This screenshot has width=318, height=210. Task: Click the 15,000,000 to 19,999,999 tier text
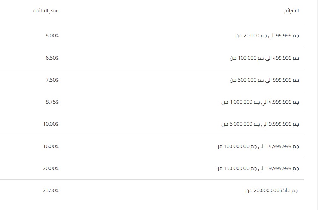pos(257,168)
